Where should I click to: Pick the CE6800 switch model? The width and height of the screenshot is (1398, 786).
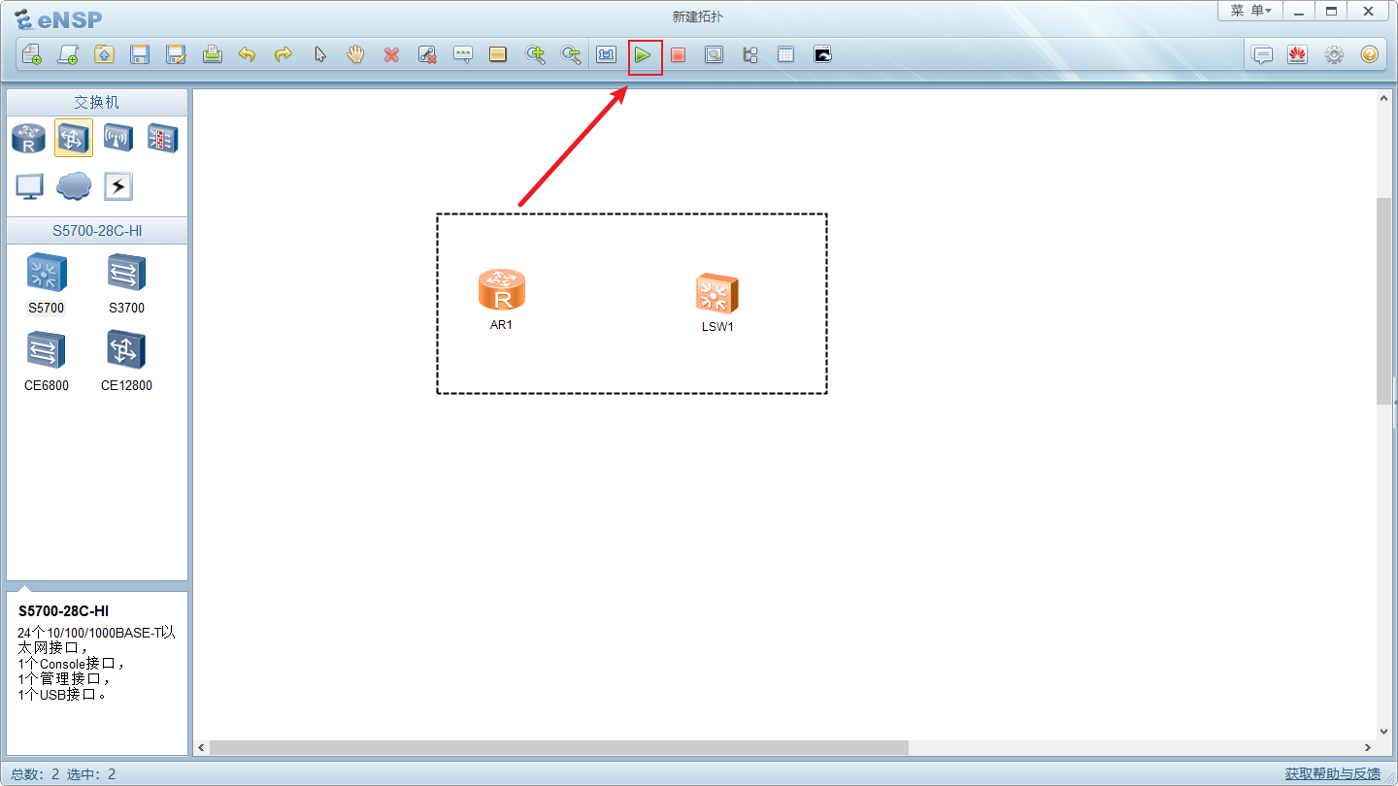(47, 361)
